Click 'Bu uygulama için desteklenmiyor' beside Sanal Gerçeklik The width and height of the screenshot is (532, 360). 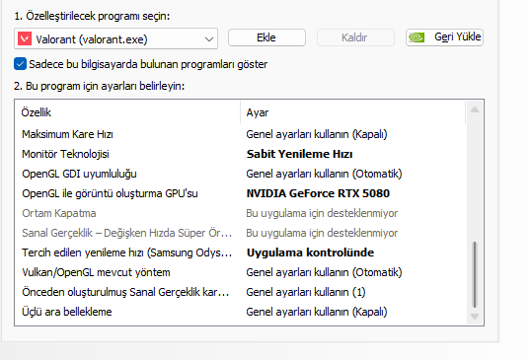click(322, 233)
